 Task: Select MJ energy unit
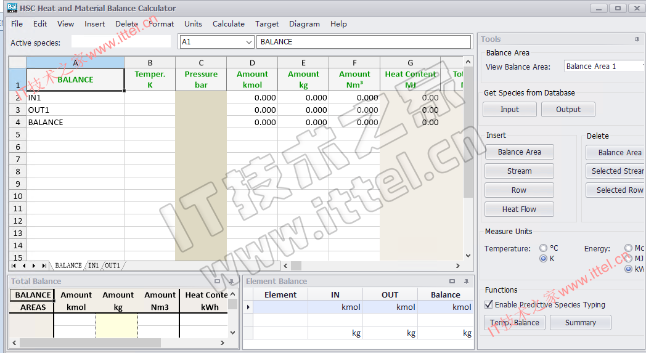coord(628,259)
